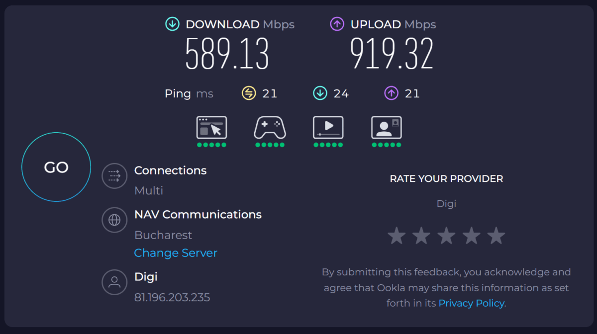Click the video conferencing performance icon
This screenshot has width=597, height=334.
[x=386, y=128]
